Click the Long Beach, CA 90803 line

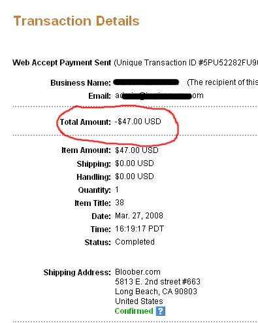[x=156, y=292]
